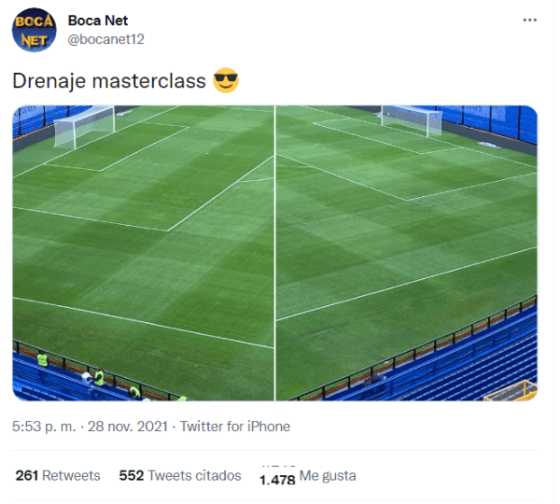Open the 5:53 p. m. timestamp link

[x=43, y=427]
